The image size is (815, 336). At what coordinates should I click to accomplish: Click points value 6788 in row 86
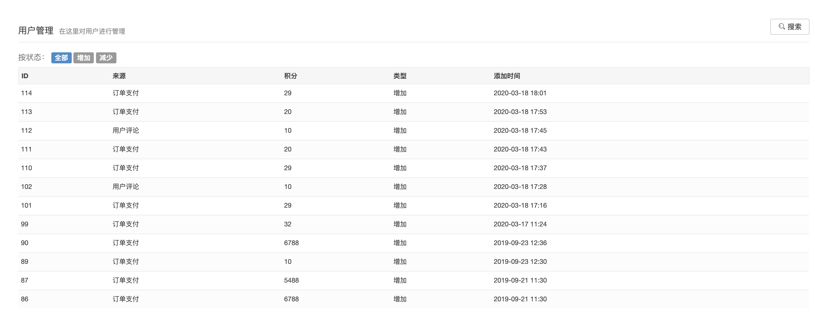coord(291,299)
